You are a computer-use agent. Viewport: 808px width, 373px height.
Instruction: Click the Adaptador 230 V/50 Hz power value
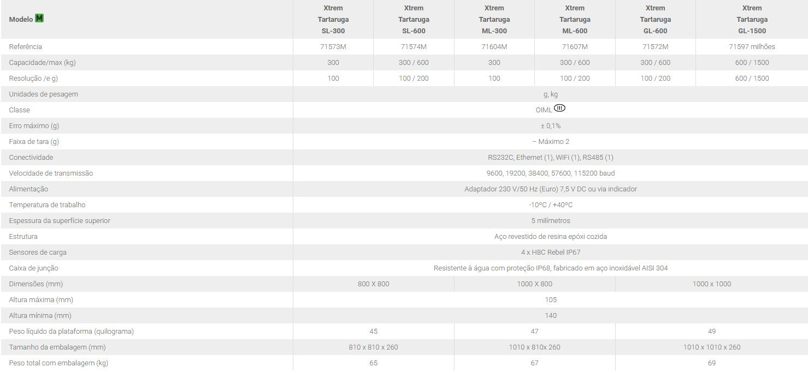(550, 189)
